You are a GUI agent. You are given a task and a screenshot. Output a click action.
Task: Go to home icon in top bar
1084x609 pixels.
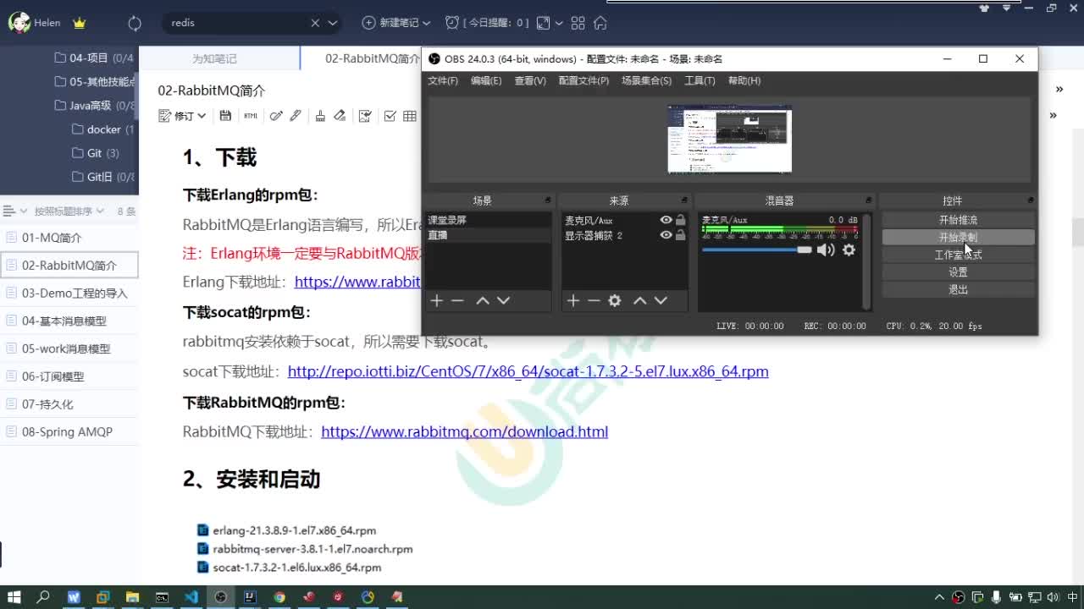click(x=600, y=23)
